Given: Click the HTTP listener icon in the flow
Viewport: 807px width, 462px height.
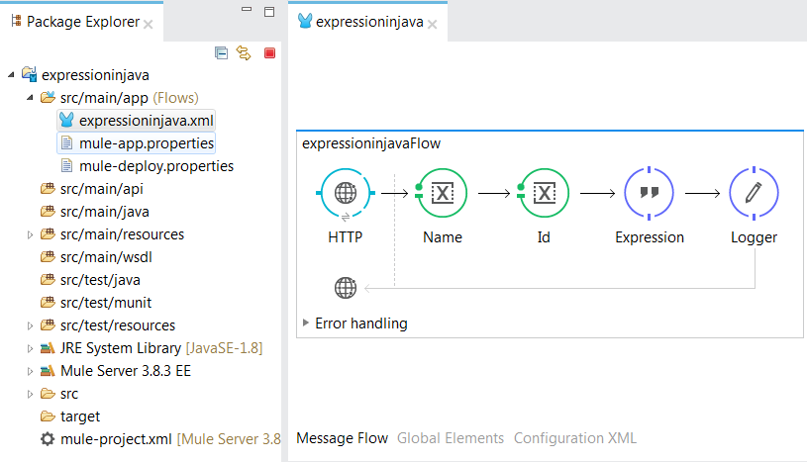Looking at the screenshot, I should 345,195.
